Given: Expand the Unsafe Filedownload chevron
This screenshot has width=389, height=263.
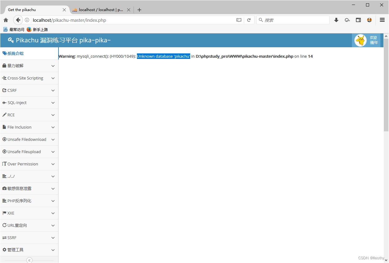Looking at the screenshot, I should (x=53, y=140).
